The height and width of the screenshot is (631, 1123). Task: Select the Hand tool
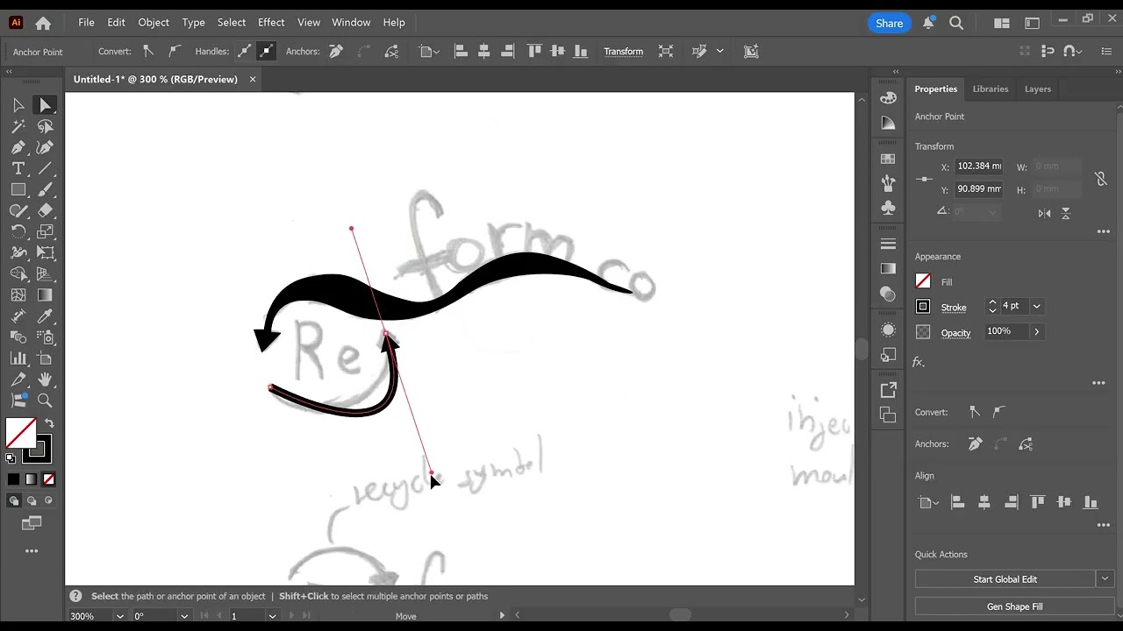pos(45,379)
